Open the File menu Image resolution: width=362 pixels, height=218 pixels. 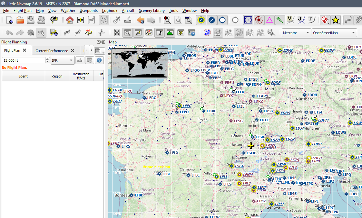6,11
